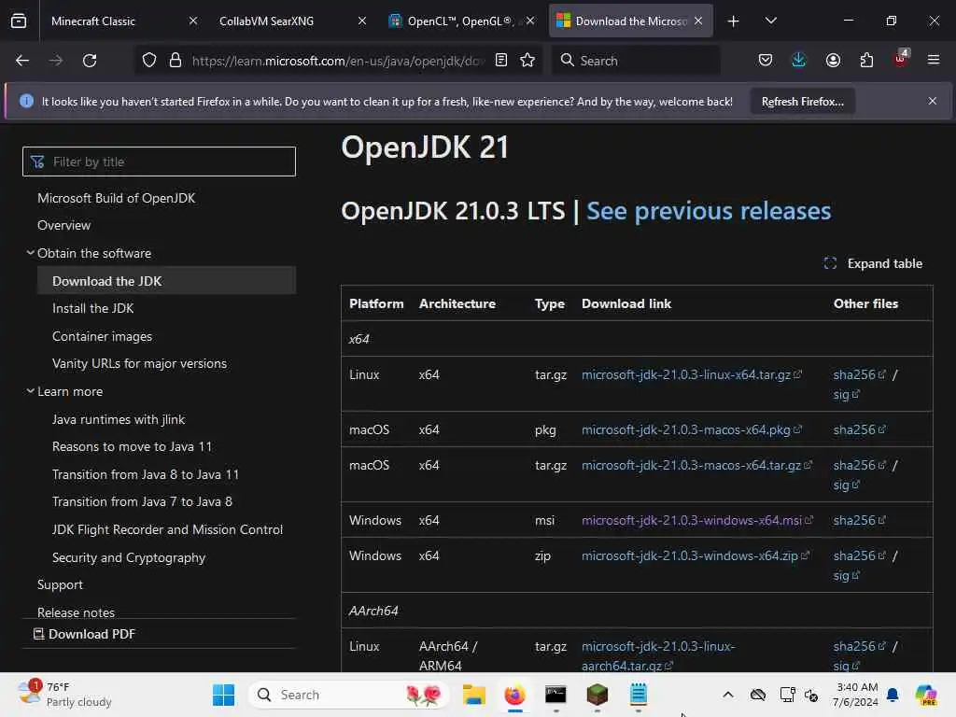Click the table expand icon beside Expand table
This screenshot has height=717, width=956.
point(830,263)
